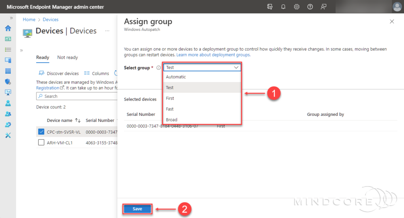This screenshot has height=218, width=404.
Task: Click the Serial Number column header in device list
Action: click(100, 120)
